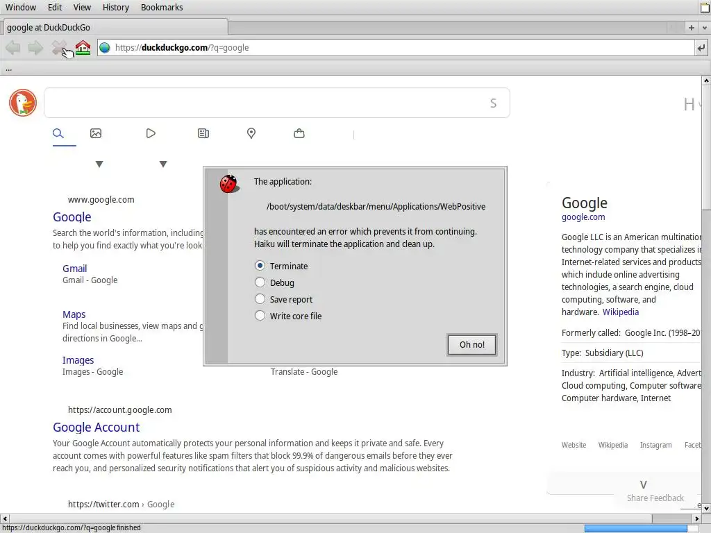Click the bookmark bar ellipsis

pos(8,69)
